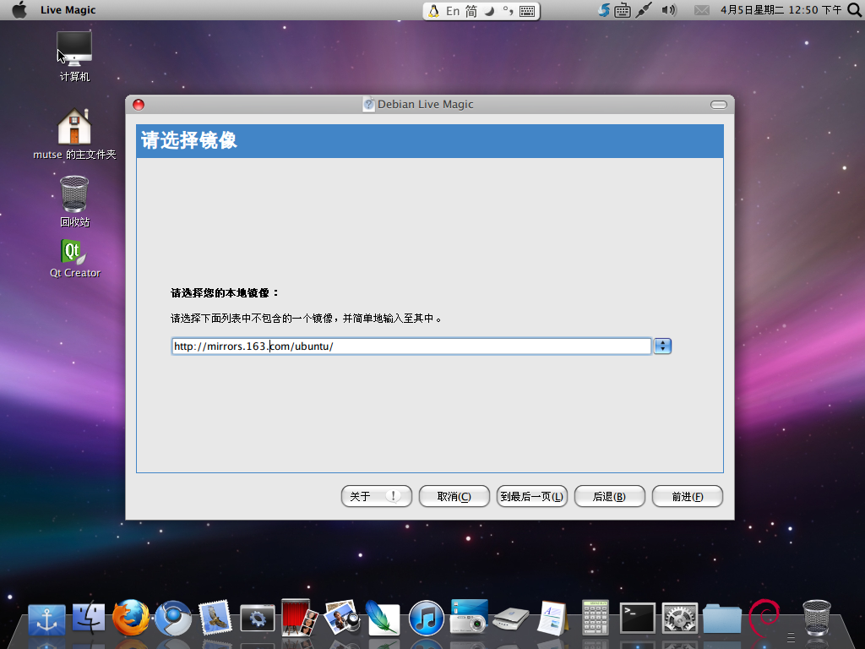Image resolution: width=865 pixels, height=649 pixels.
Task: Open the text document editor dock icon
Action: (x=552, y=618)
